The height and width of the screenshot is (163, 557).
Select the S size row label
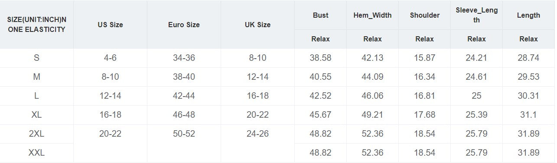[36, 58]
